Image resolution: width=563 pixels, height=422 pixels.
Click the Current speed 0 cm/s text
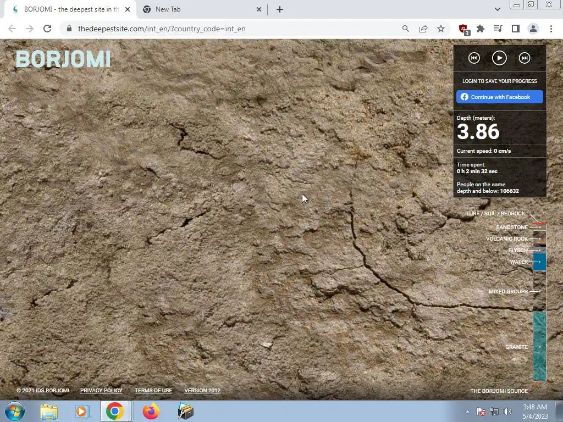[484, 151]
